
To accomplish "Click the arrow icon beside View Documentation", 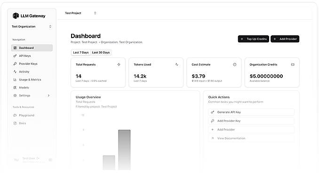I will [x=212, y=138].
